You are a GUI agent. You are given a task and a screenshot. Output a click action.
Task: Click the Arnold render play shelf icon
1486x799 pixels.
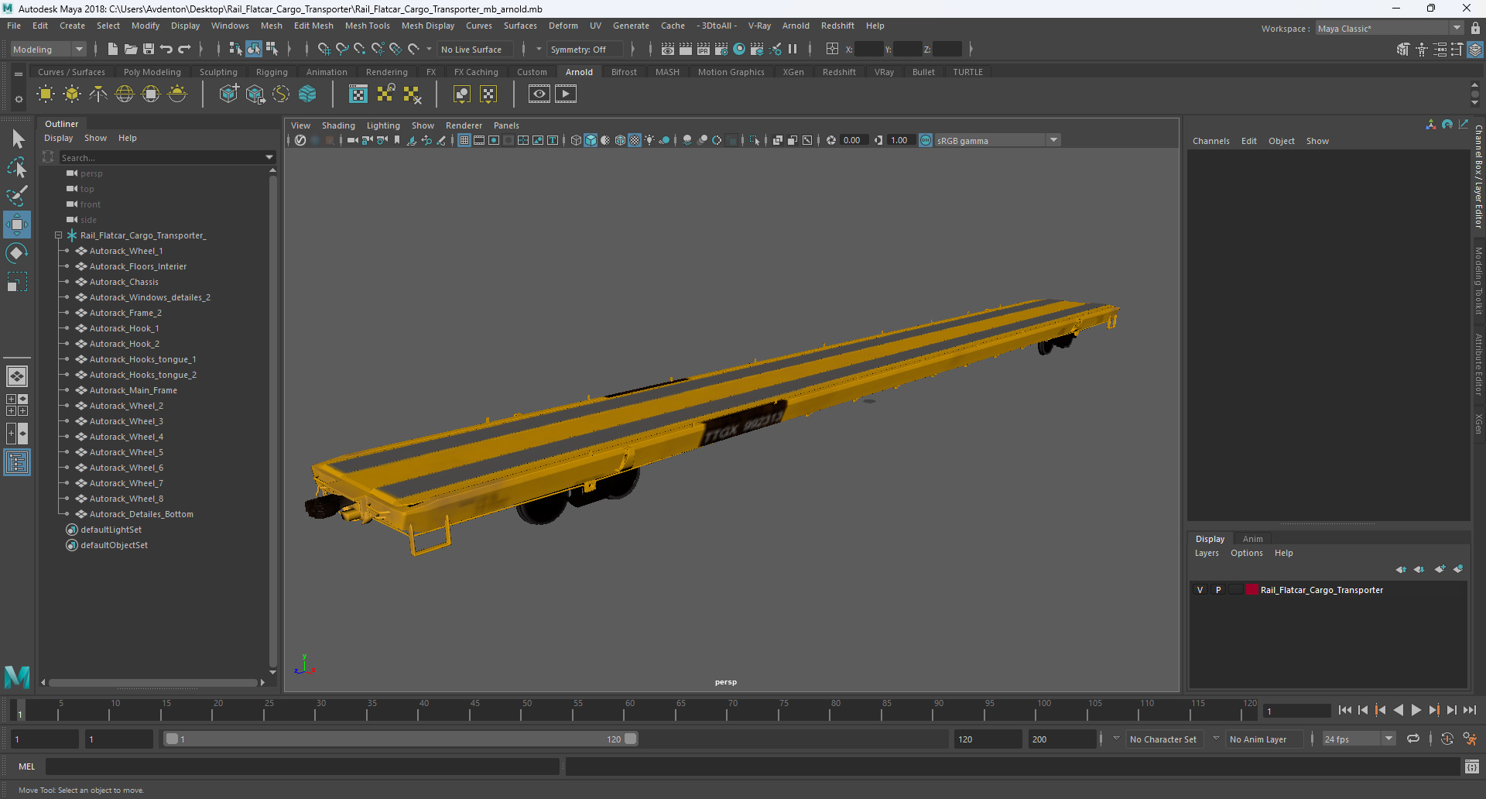coord(566,94)
